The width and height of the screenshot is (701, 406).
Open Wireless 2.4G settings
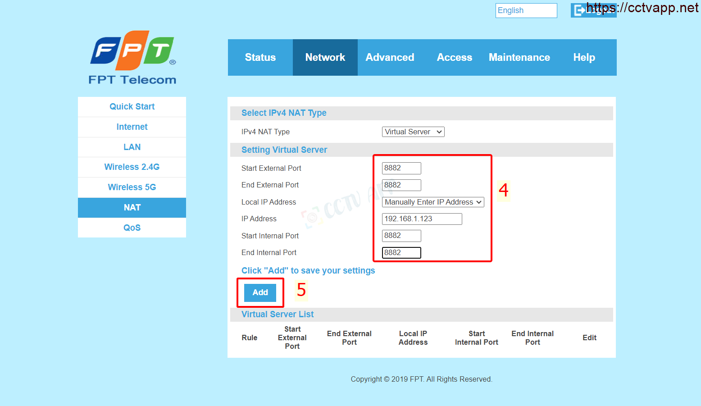[132, 167]
